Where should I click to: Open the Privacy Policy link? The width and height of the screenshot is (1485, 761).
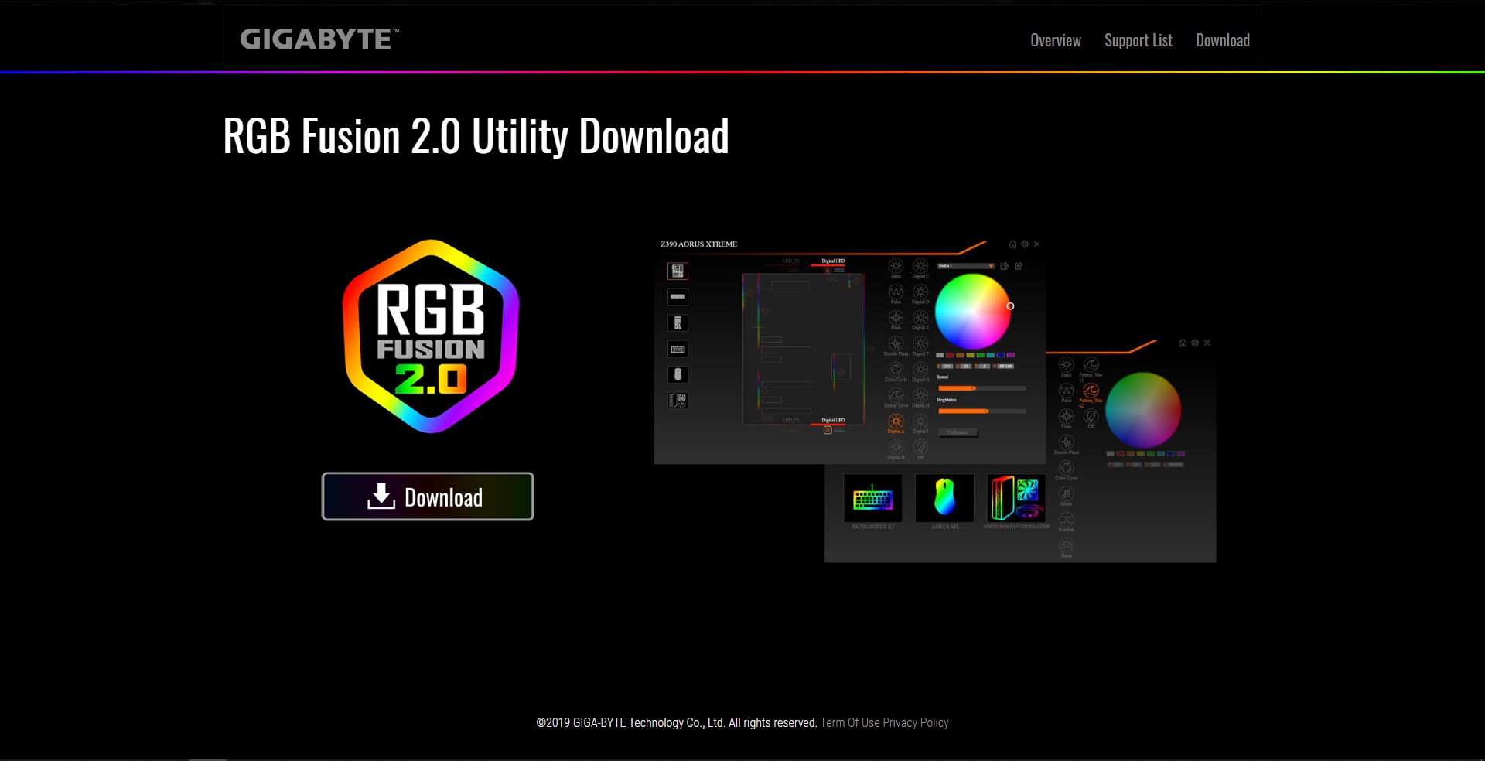point(916,722)
